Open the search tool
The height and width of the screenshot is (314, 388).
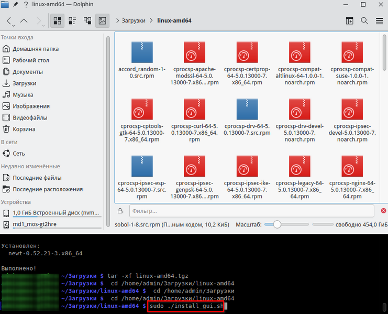(364, 21)
